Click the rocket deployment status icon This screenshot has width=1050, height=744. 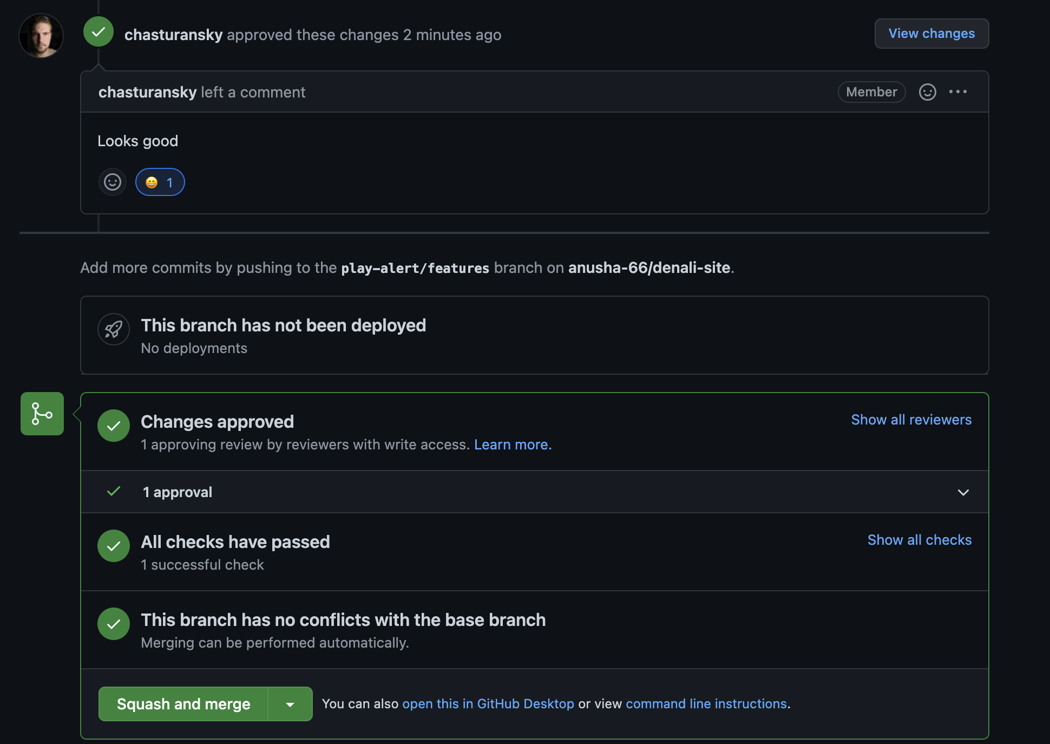pyautogui.click(x=113, y=329)
